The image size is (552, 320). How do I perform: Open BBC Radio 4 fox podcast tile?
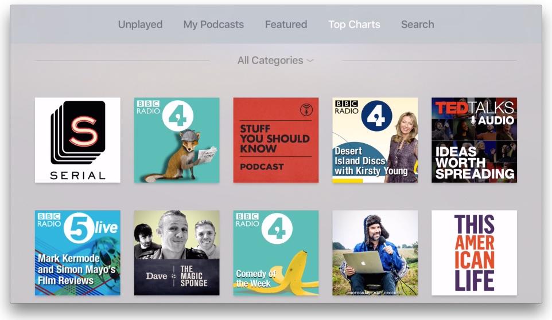tap(177, 140)
